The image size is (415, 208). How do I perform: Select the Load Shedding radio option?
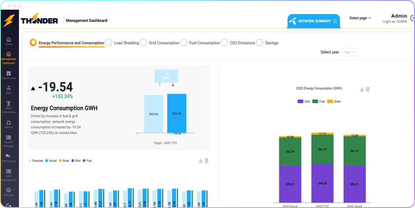click(x=109, y=43)
